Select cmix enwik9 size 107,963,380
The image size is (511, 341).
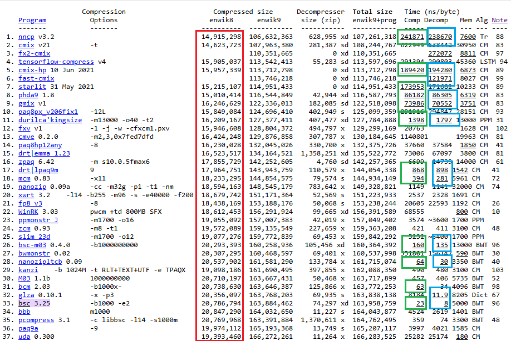[x=271, y=45]
